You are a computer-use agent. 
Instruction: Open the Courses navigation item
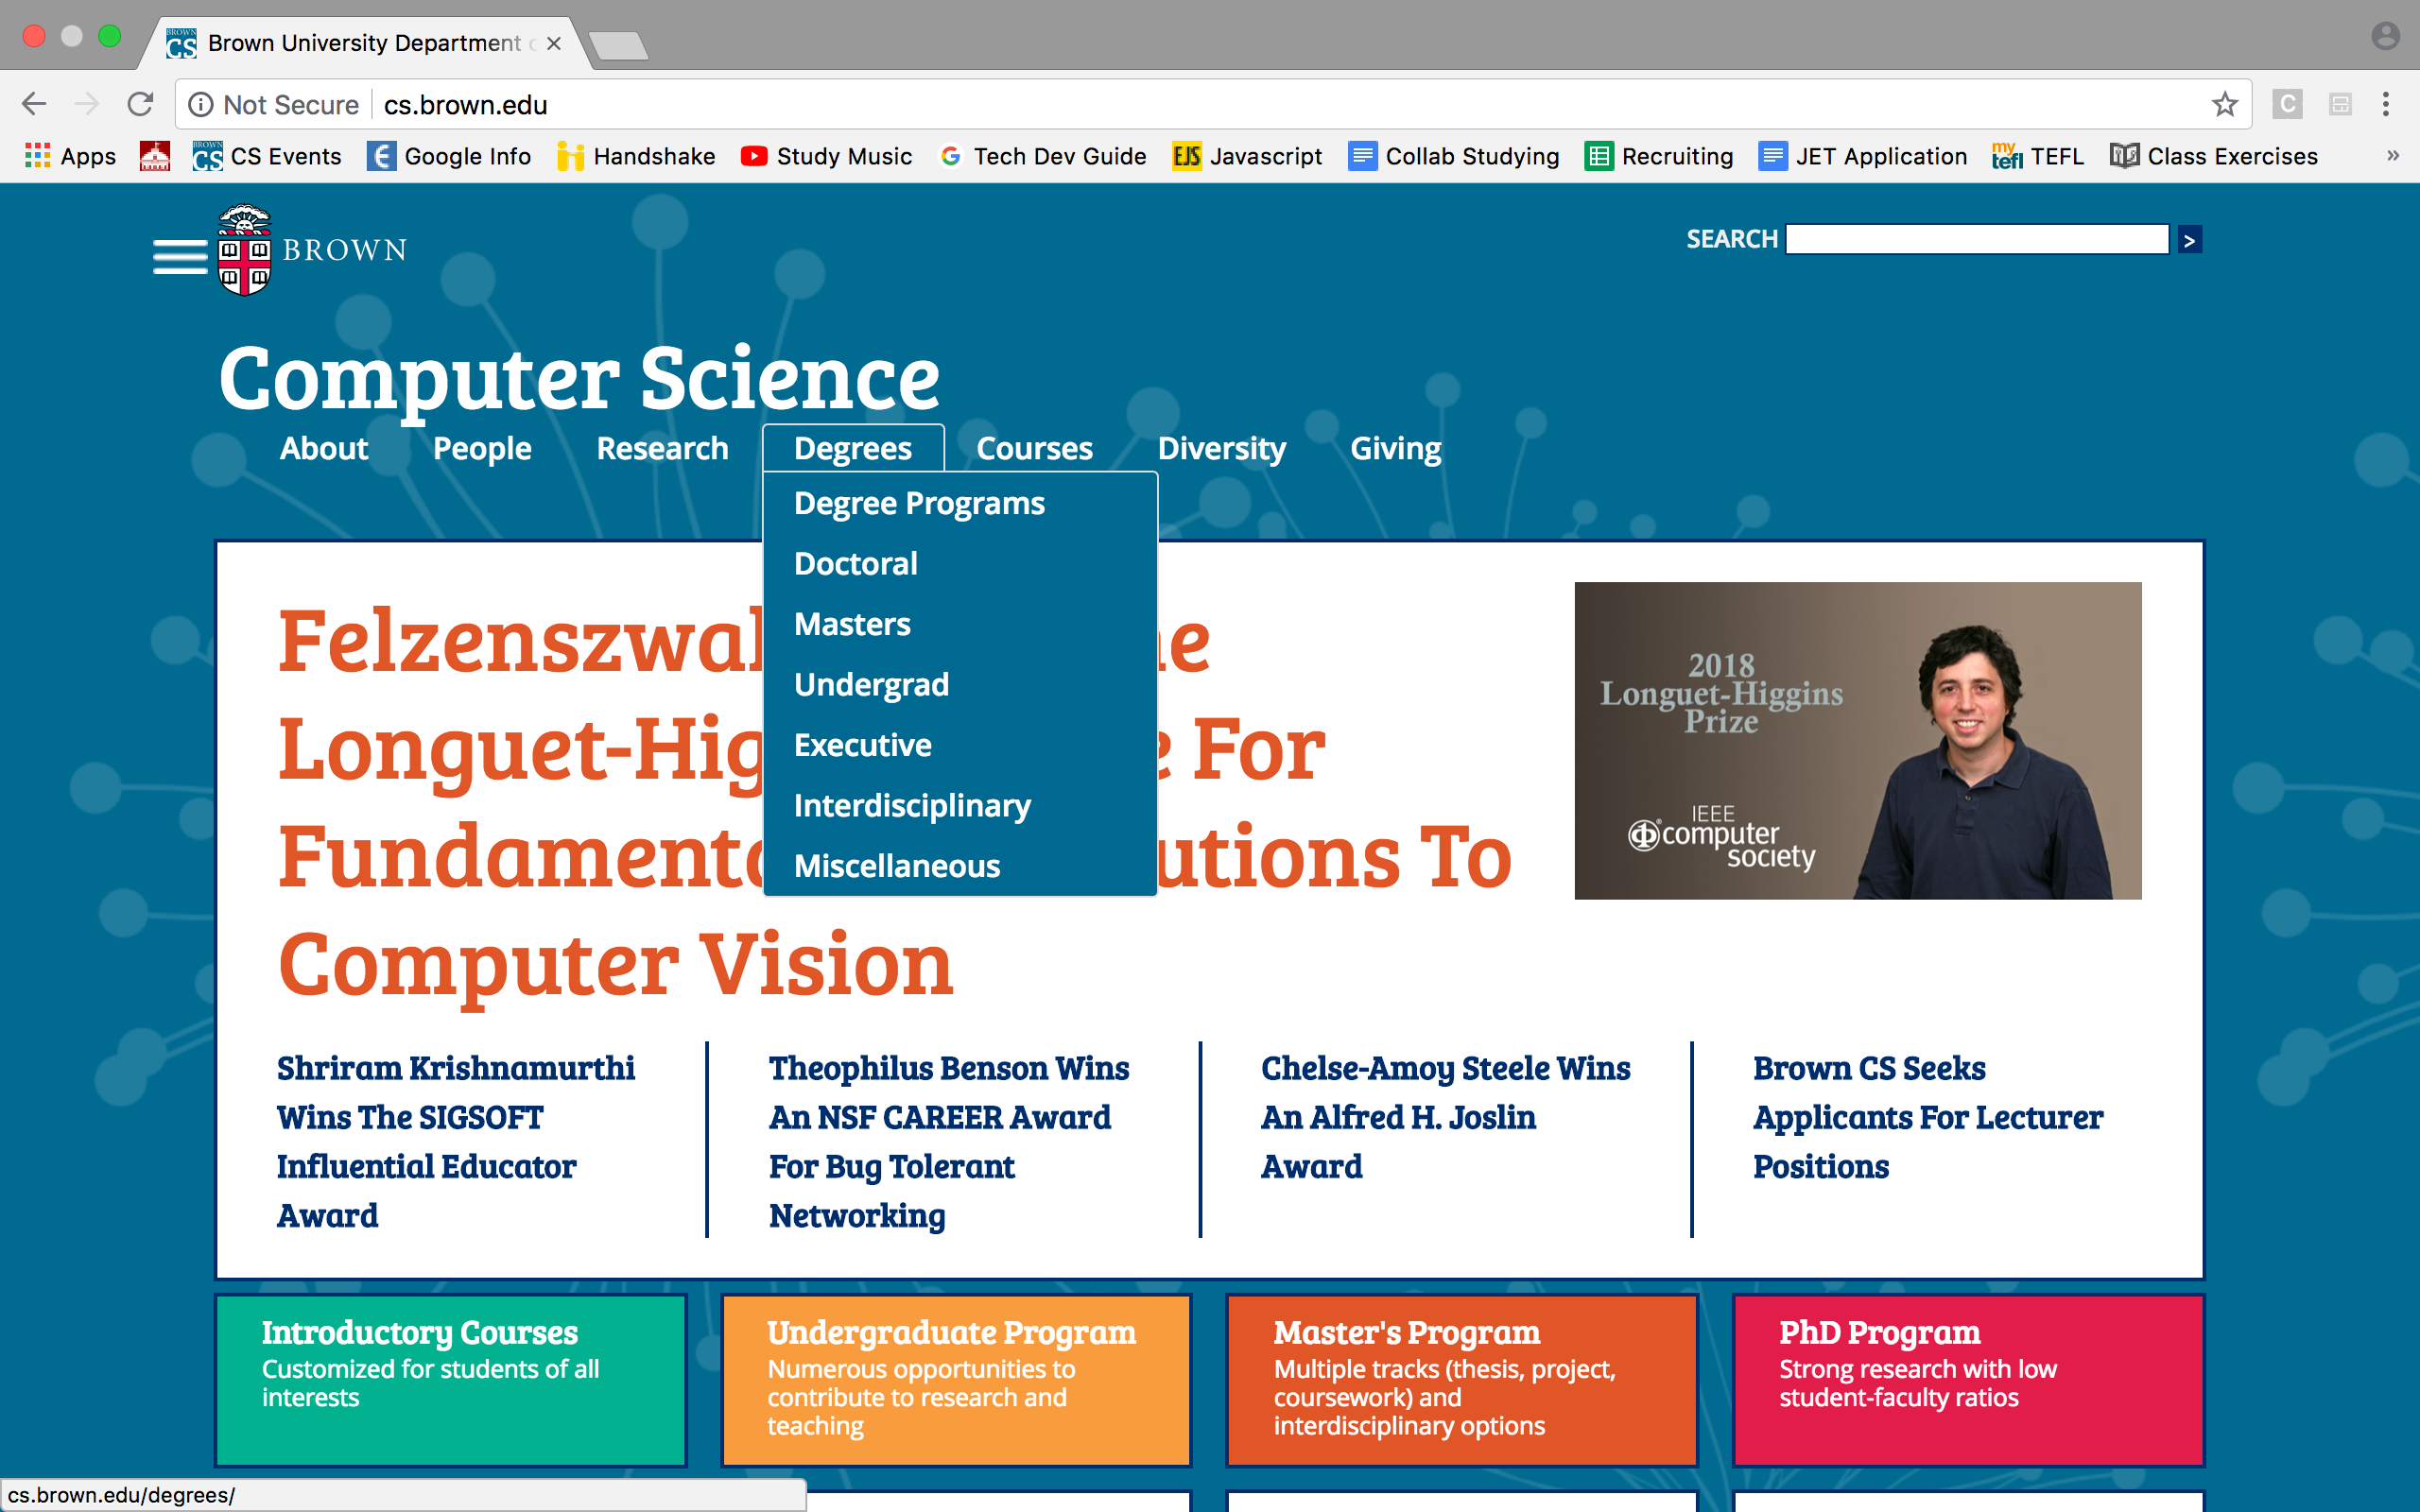pos(1033,449)
